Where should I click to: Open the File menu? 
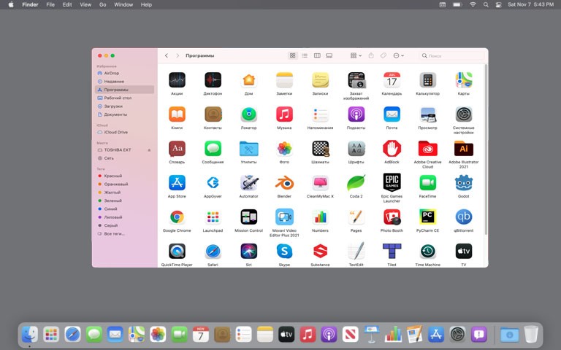50,4
